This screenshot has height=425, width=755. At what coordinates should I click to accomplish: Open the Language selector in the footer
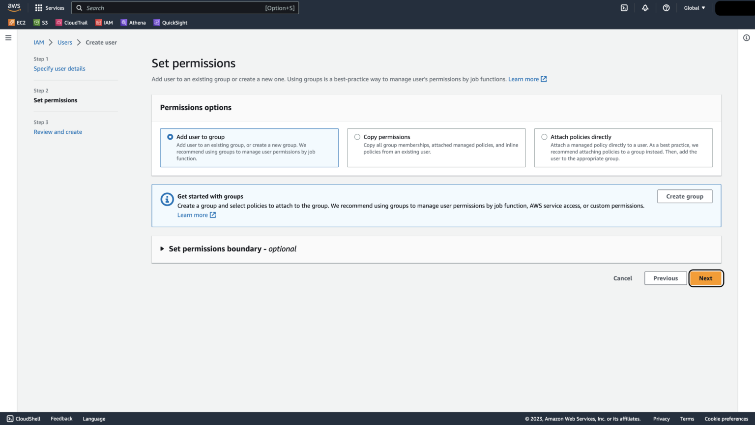(94, 419)
